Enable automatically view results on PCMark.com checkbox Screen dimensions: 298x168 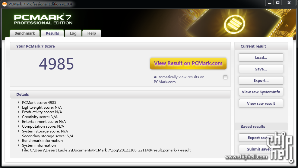pyautogui.click(x=225, y=77)
